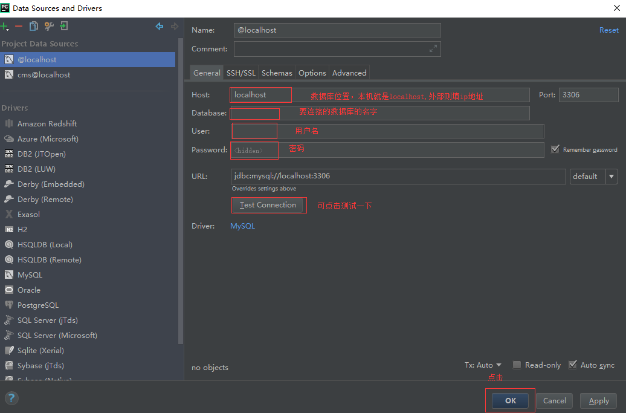This screenshot has width=626, height=413.
Task: Click the User input field
Action: [x=387, y=131]
